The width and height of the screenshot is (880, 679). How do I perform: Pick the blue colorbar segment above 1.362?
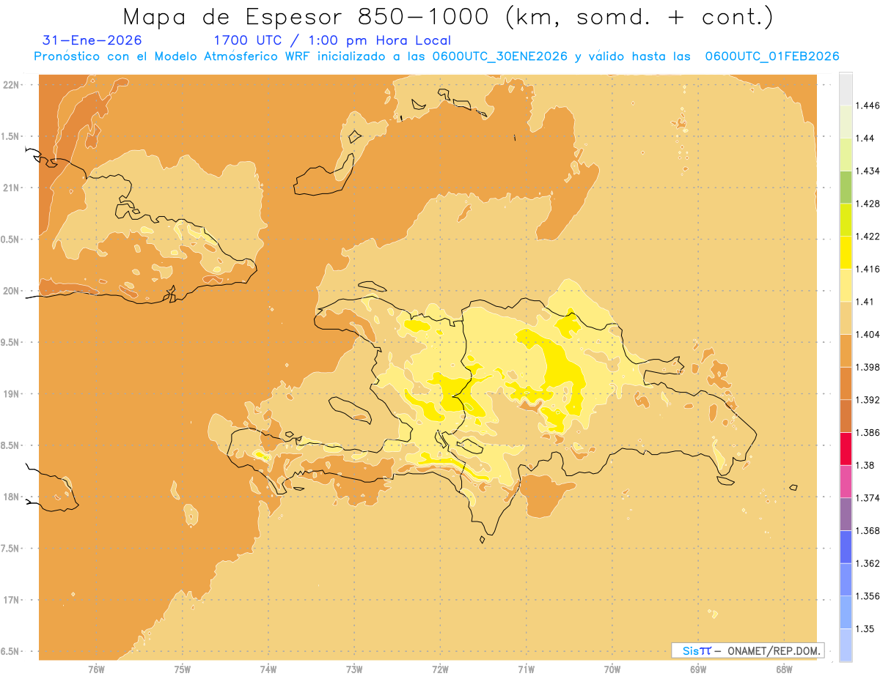point(846,546)
